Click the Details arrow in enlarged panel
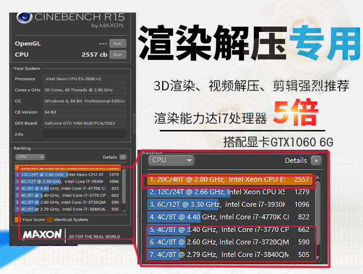Screen dimensions: 363x274 pos(317,160)
